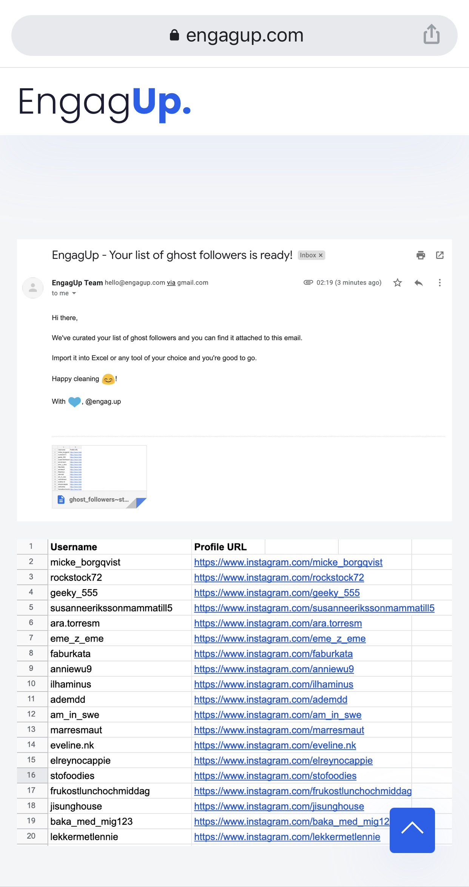
Task: Open micke_borgqvist Instagram profile link
Action: tap(288, 562)
